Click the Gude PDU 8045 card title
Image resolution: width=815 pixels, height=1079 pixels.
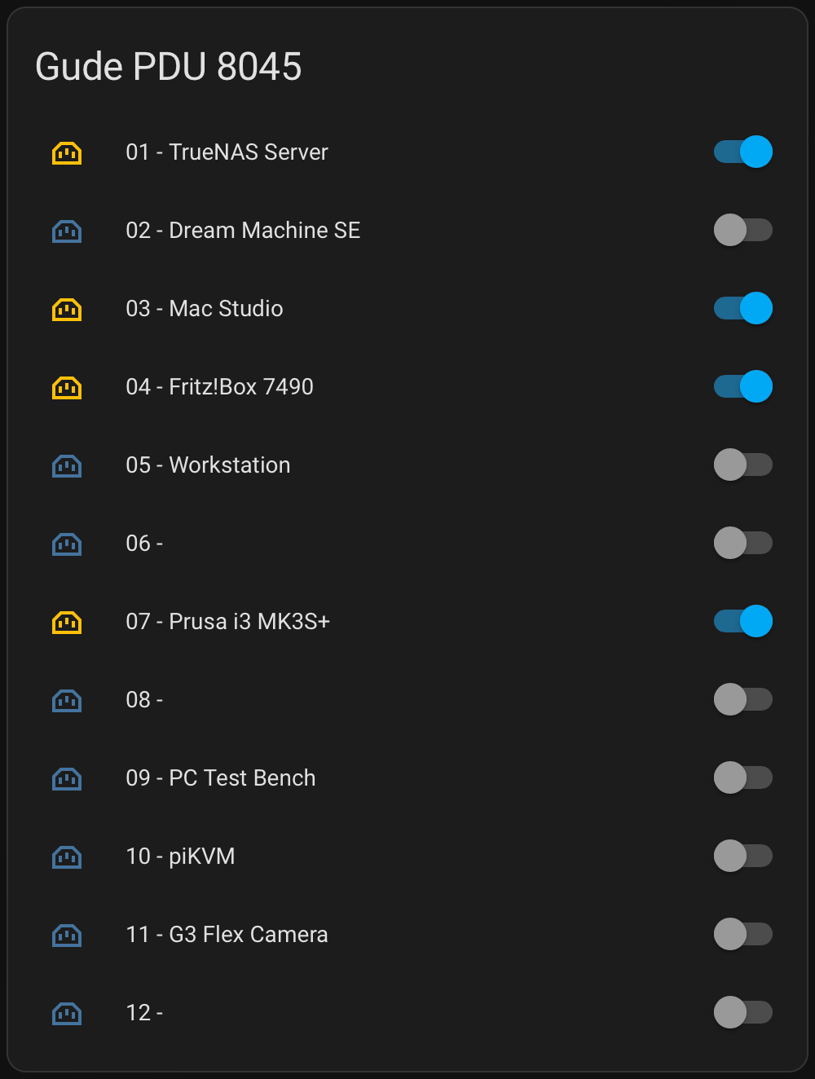pyautogui.click(x=169, y=67)
